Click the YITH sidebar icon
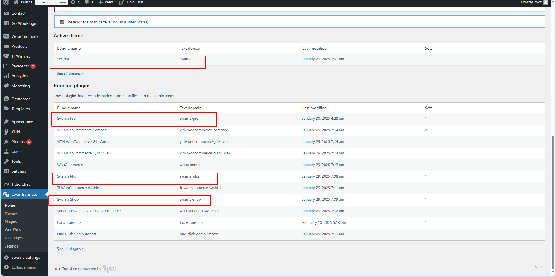Image resolution: width=556 pixels, height=277 pixels. pyautogui.click(x=6, y=132)
